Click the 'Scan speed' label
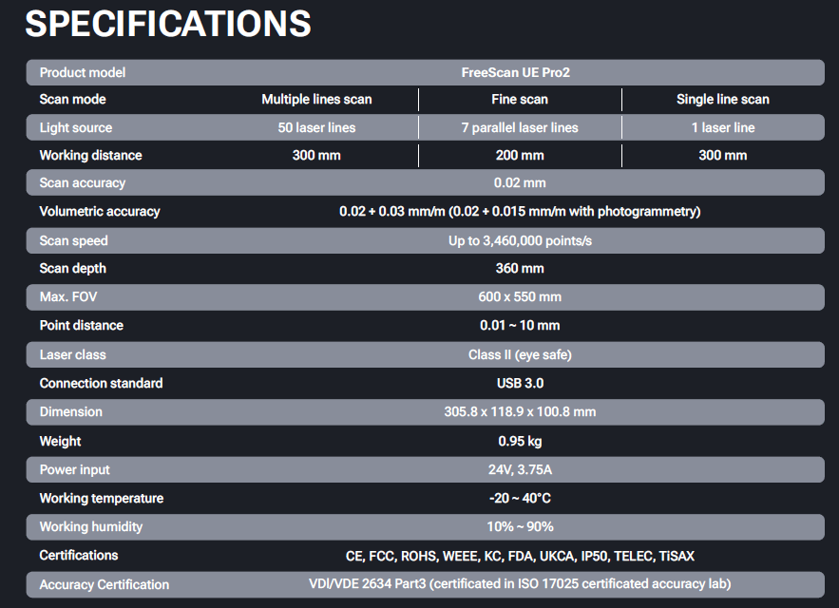Screen dimensions: 839x608 tap(74, 241)
